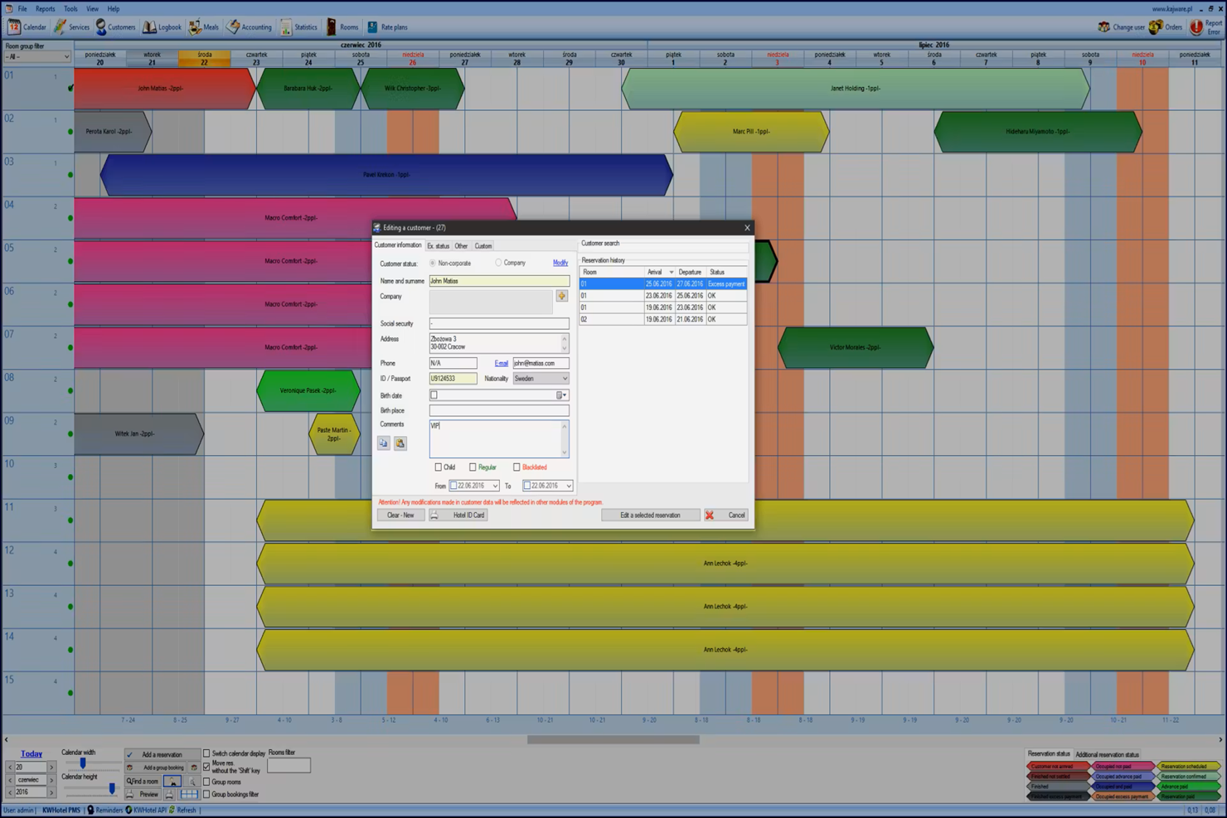Go to next year with 2016 right arrow
The width and height of the screenshot is (1227, 818).
point(51,793)
